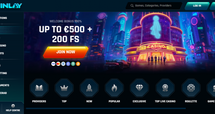Click the Tether payment icon
The image size is (215, 114).
[73, 64]
